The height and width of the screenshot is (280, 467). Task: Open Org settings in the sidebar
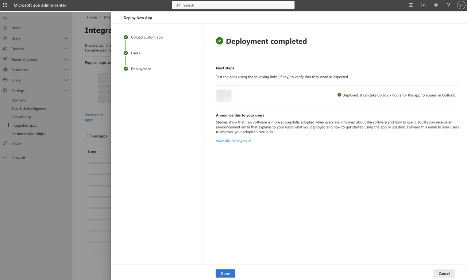21,117
